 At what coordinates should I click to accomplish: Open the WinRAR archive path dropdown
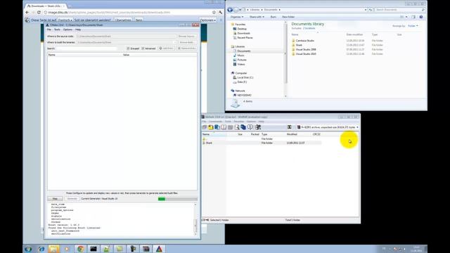pos(357,127)
